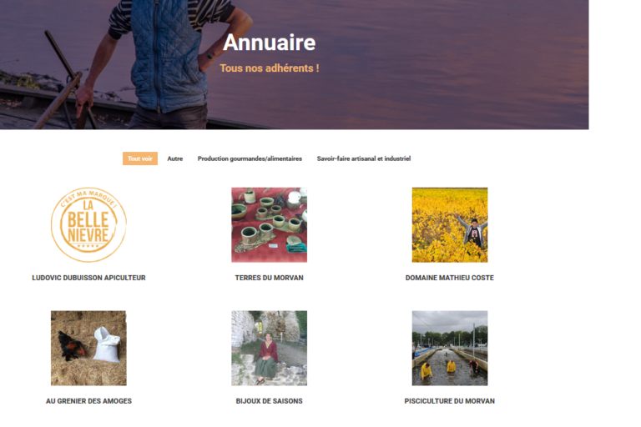641x427 pixels.
Task: Click the La Belle Nievre logo image
Action: click(88, 224)
